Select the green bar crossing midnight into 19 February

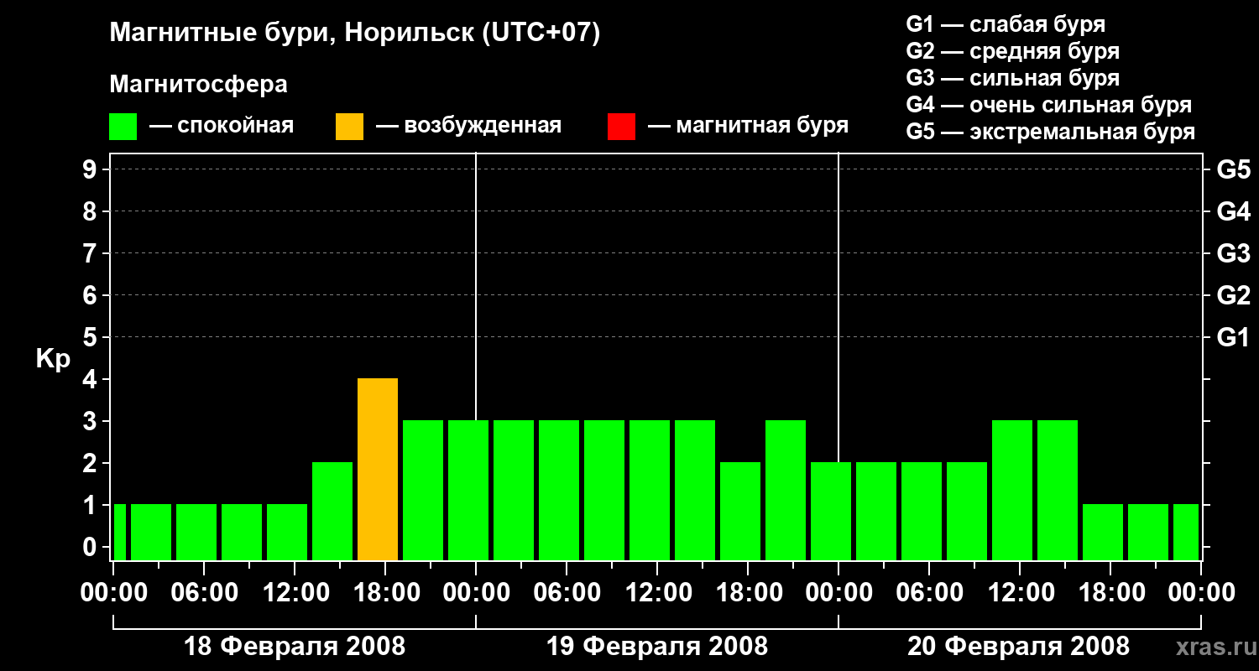point(468,491)
